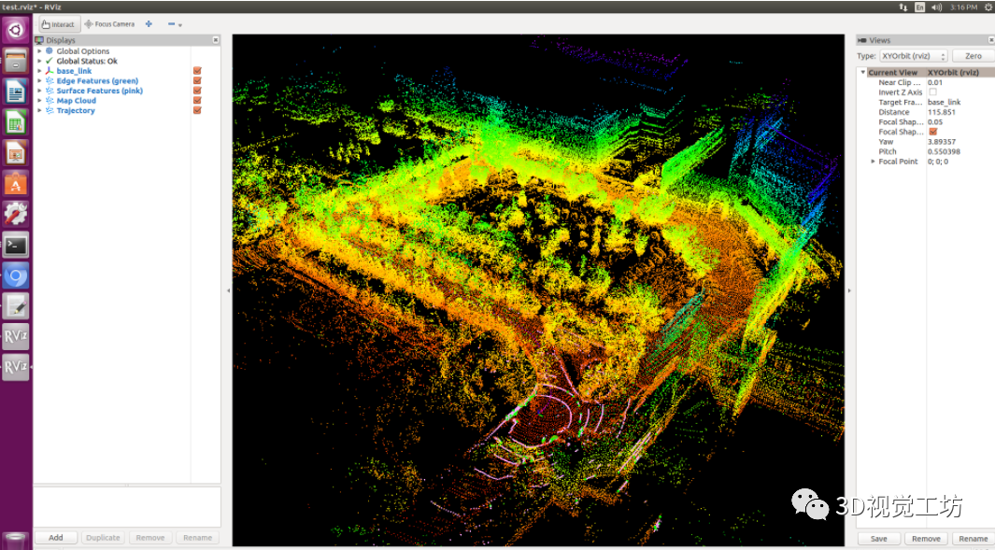
Task: Uncheck the base_link display checkbox
Action: click(197, 70)
